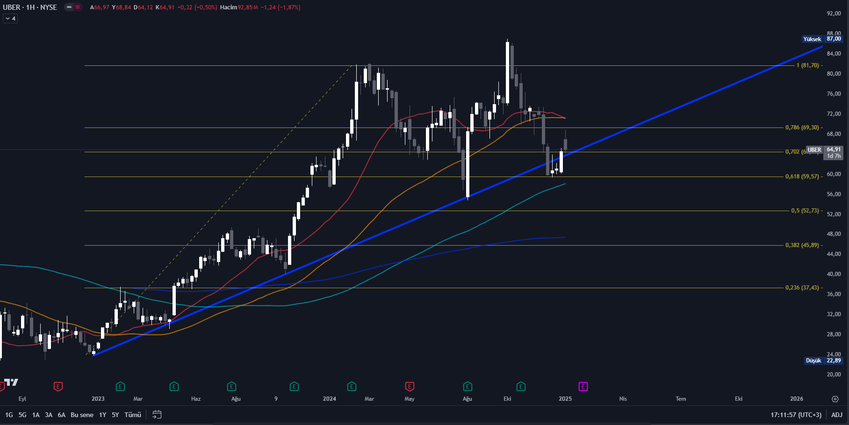Click the grey minus pill icon beside NYSE
This screenshot has width=849, height=425.
point(69,7)
